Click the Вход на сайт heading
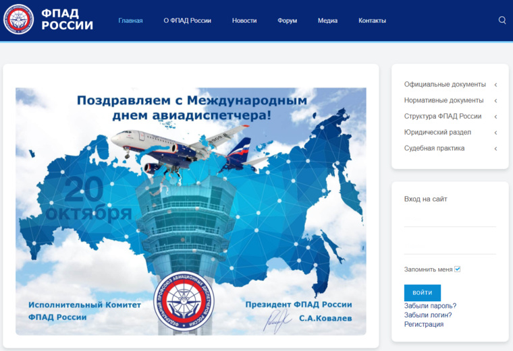Screen dimensions: 513x351 click(x=425, y=199)
